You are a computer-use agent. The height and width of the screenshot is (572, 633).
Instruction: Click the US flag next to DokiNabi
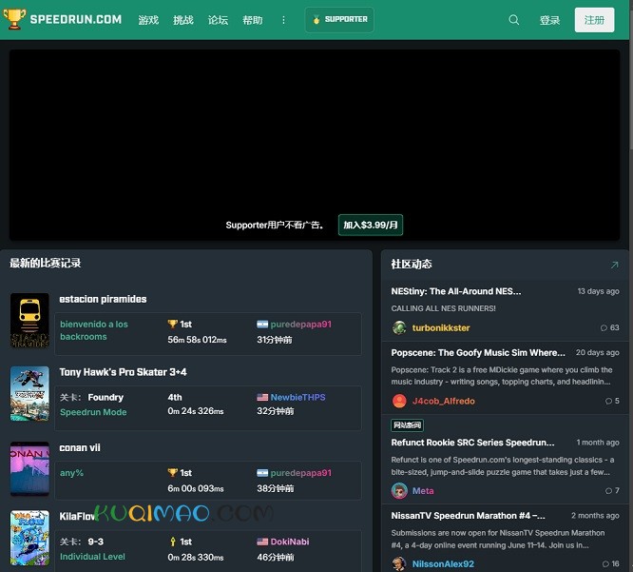click(x=262, y=542)
